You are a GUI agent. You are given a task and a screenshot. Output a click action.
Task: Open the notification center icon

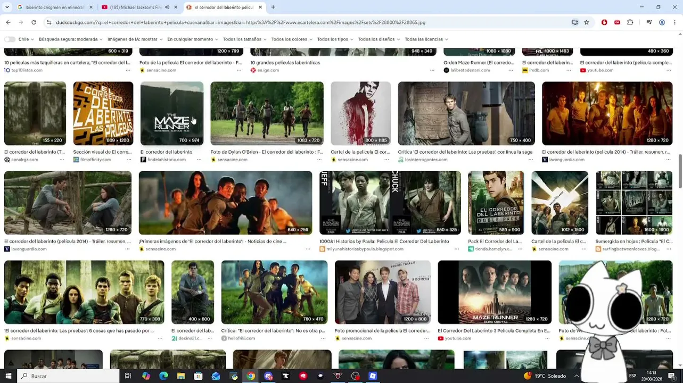pyautogui.click(x=672, y=376)
